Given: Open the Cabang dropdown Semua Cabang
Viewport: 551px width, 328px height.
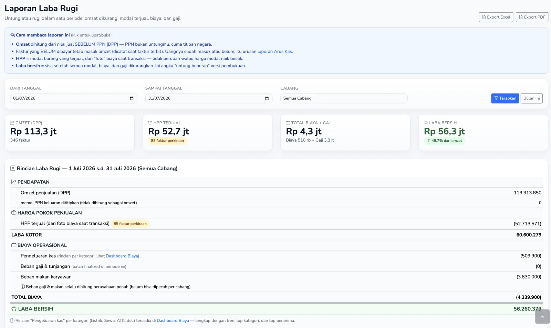Looking at the screenshot, I should click(x=344, y=98).
